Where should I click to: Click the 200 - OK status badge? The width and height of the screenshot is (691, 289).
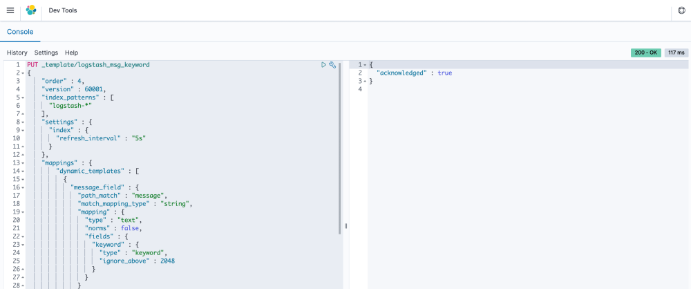pyautogui.click(x=645, y=53)
